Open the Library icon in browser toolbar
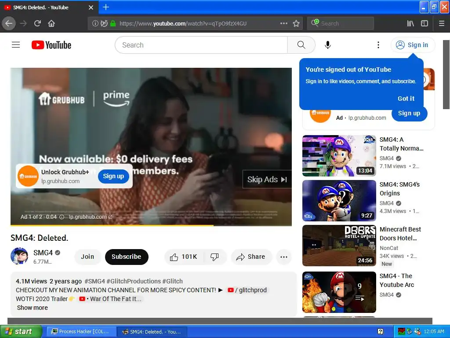The width and height of the screenshot is (450, 338). [410, 23]
